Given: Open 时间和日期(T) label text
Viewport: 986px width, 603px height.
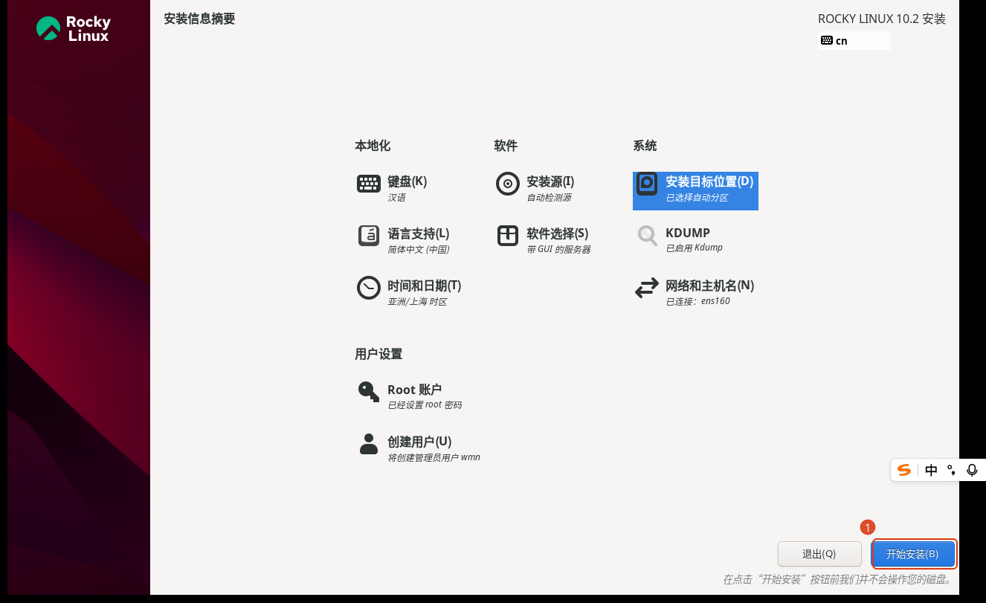Looking at the screenshot, I should click(x=425, y=286).
